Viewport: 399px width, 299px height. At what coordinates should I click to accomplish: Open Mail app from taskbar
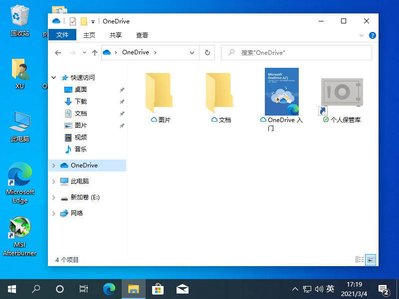pos(182,289)
